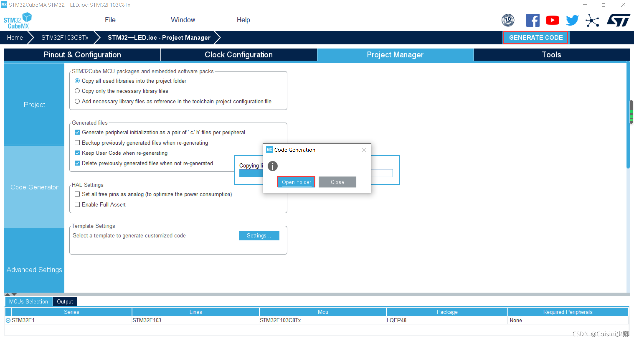Click the STM32CubeMX logo icon
634x340 pixels.
click(x=18, y=20)
